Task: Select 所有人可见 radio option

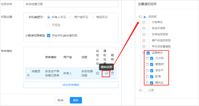Action: pos(49,17)
